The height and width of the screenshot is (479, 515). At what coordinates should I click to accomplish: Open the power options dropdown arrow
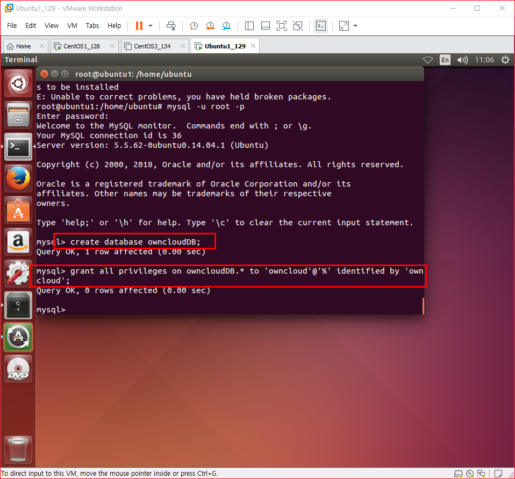[151, 26]
